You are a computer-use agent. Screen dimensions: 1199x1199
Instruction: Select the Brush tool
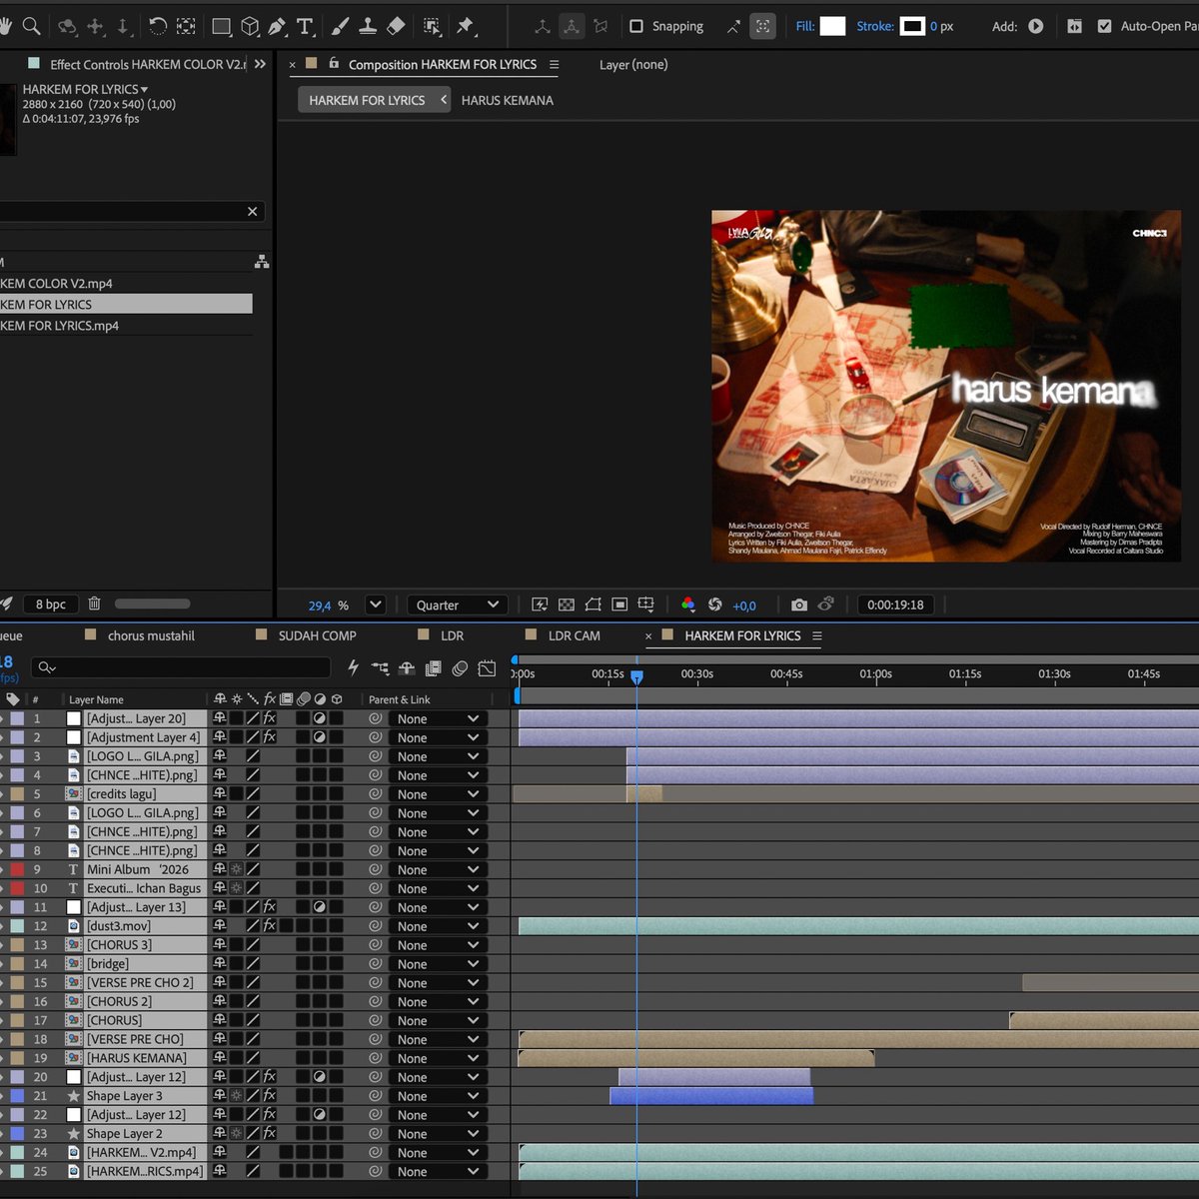coord(341,26)
